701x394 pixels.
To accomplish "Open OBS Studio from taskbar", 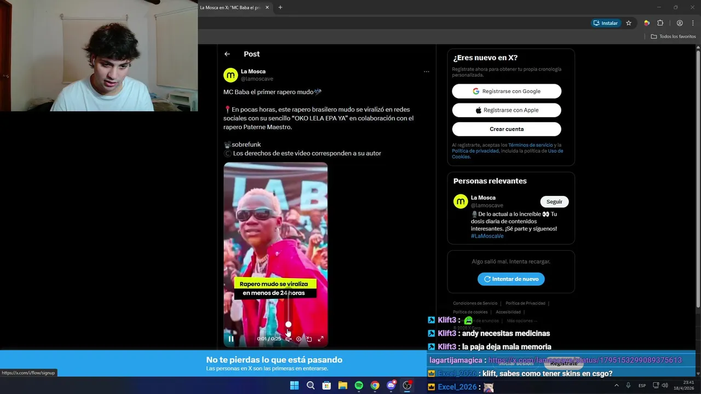I will coord(407,386).
